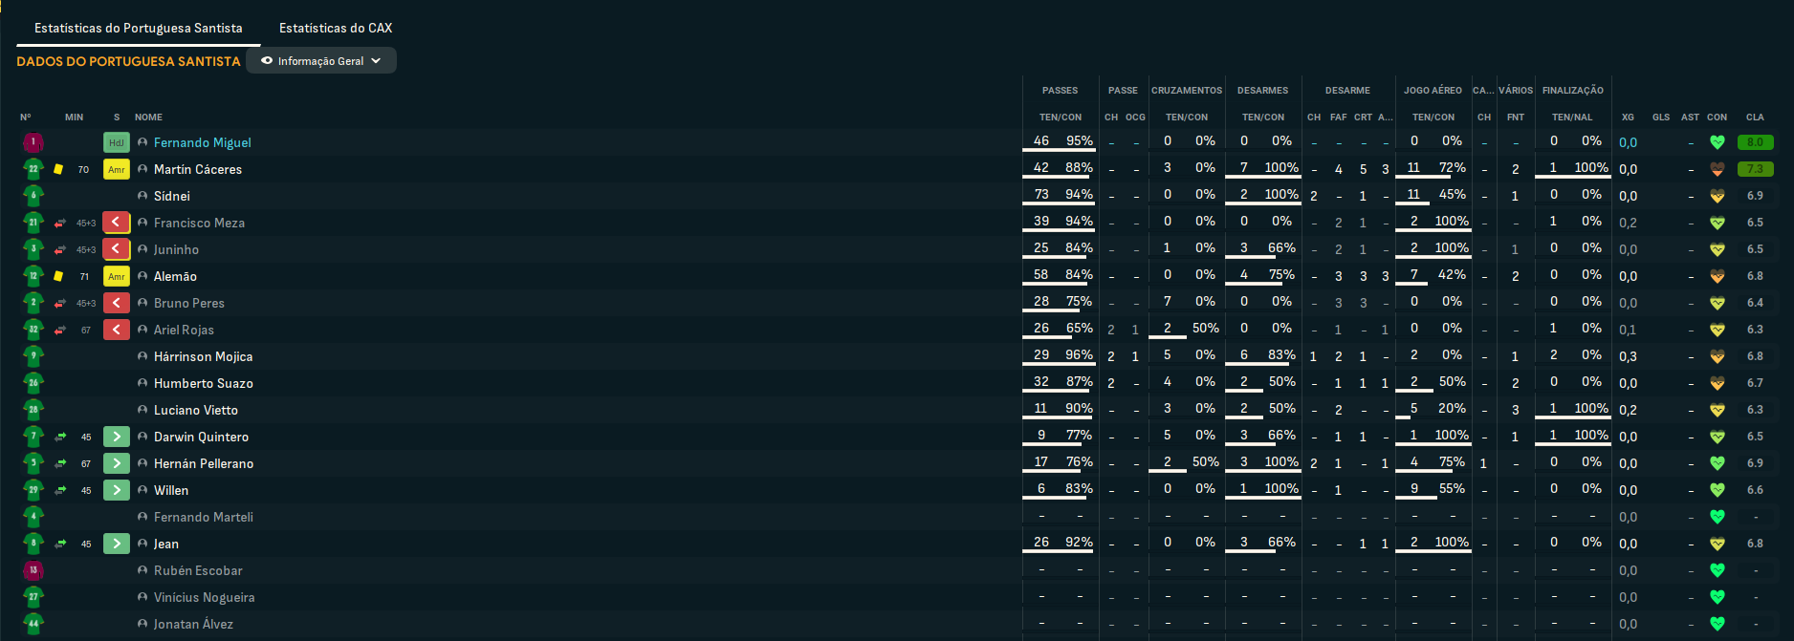1794x641 pixels.
Task: Click Sidnei's 6.9 rating value
Action: tap(1755, 196)
